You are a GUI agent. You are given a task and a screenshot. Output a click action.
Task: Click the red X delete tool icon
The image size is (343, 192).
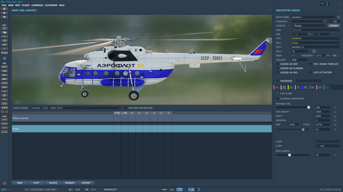4,112
